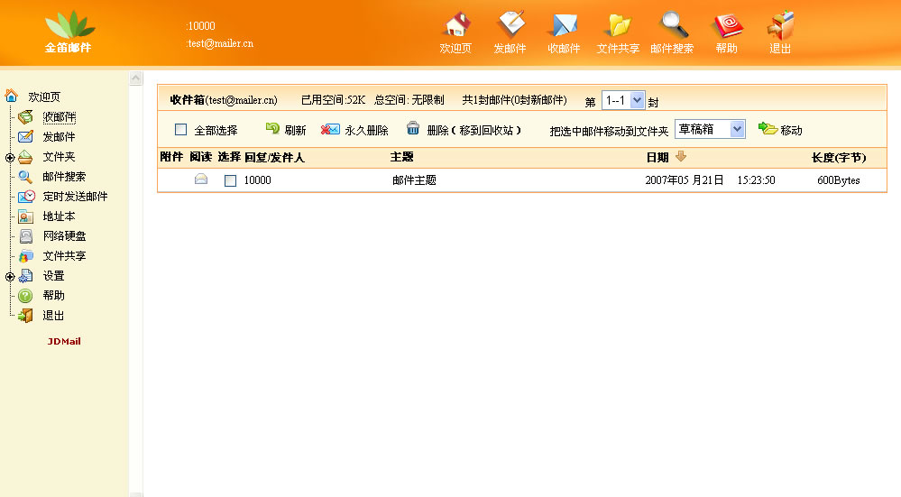Open 网络硬盘 in the left sidebar
The width and height of the screenshot is (901, 497).
click(64, 236)
